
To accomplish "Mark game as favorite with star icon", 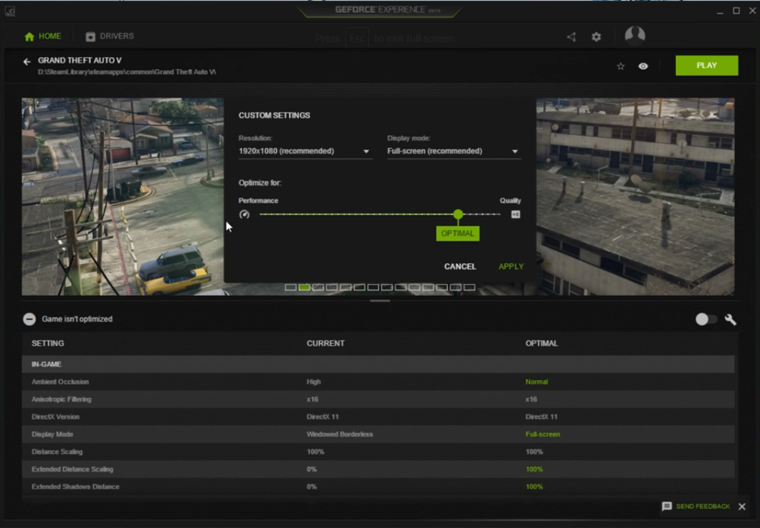I will tap(620, 66).
